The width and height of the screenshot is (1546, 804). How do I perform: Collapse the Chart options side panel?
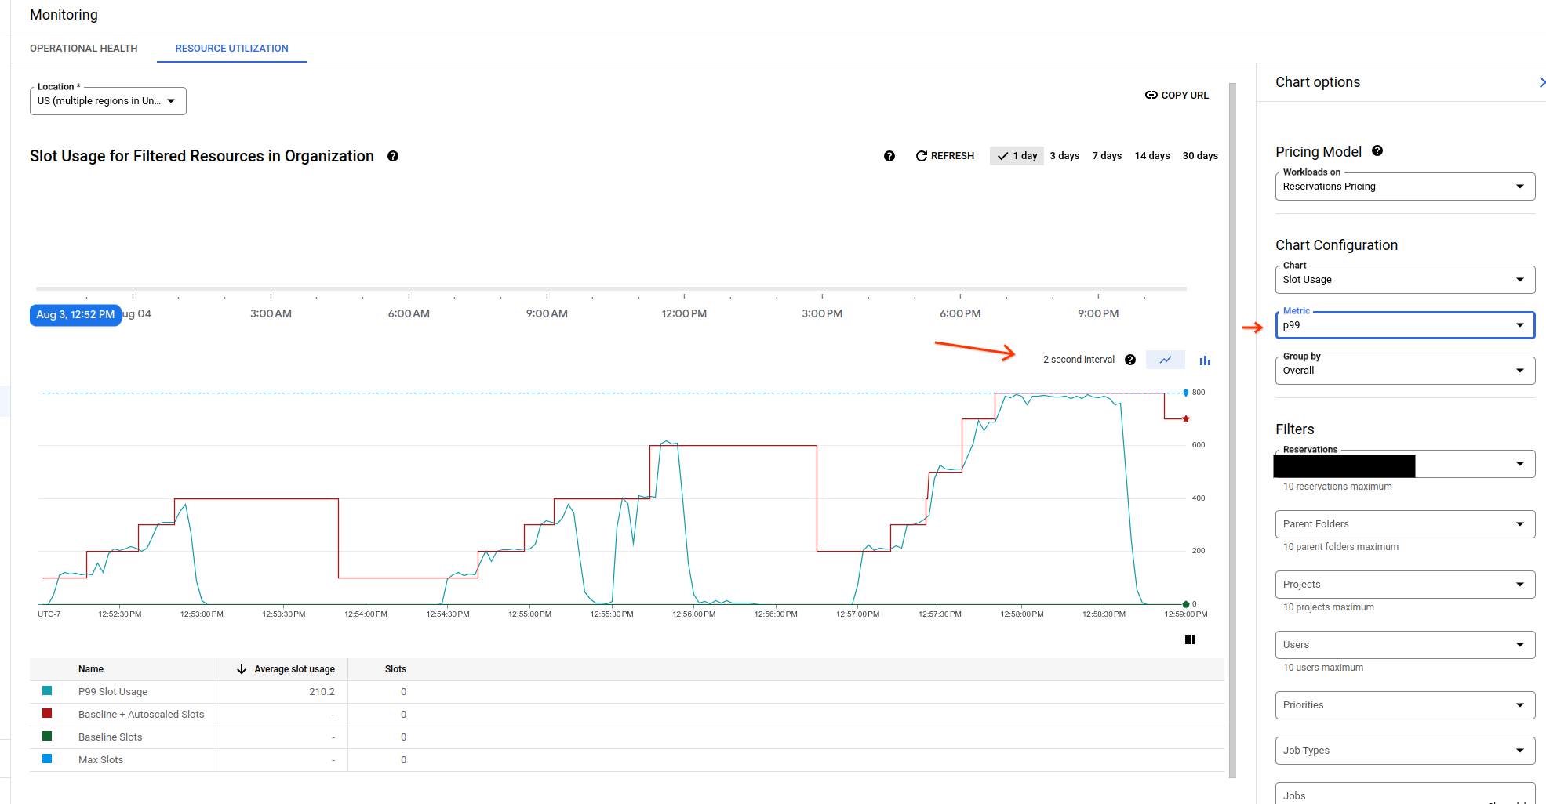pos(1541,81)
